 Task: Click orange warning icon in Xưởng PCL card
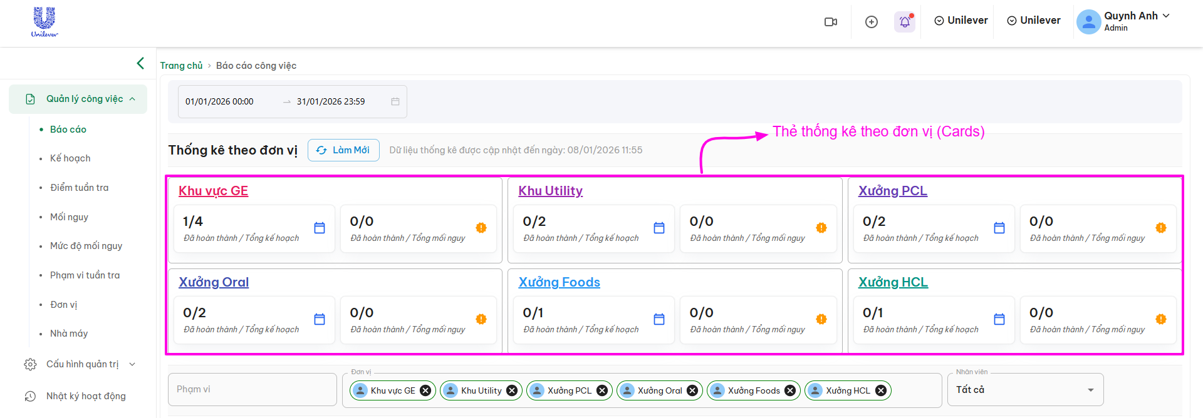pos(1161,228)
